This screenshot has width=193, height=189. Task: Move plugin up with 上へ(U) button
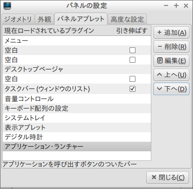[171, 75]
